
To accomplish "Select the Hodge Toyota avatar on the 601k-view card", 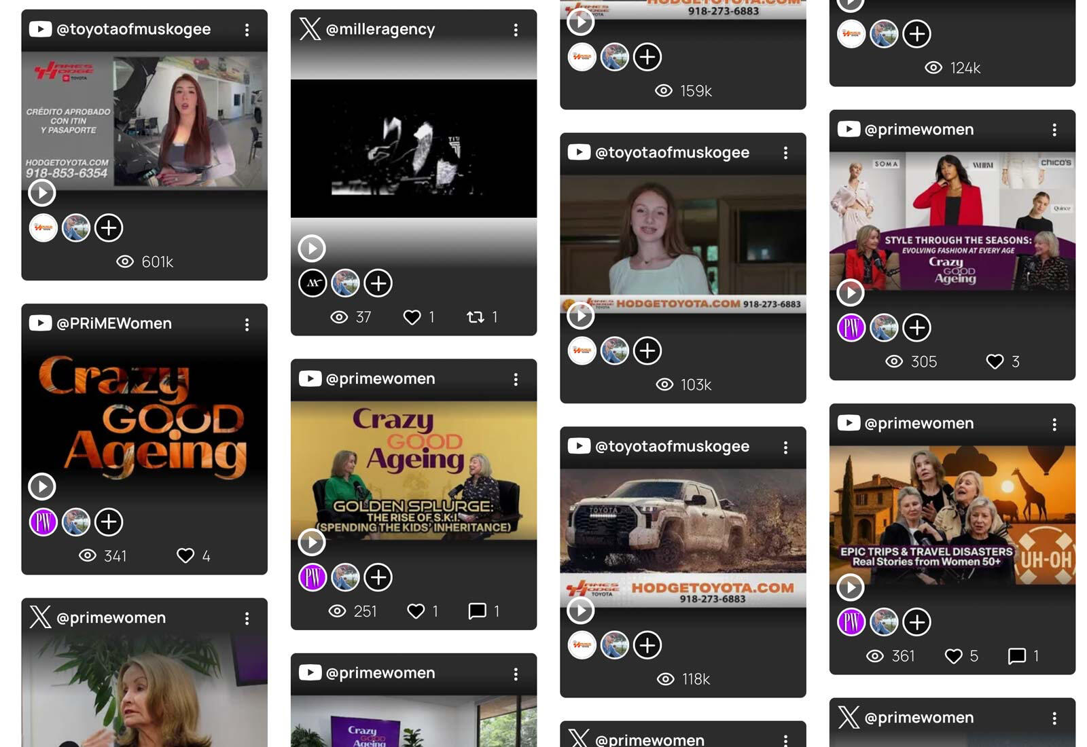I will click(43, 227).
